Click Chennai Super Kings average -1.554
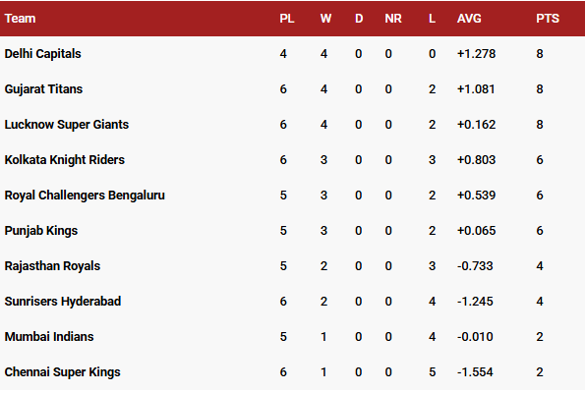The height and width of the screenshot is (393, 585). [x=475, y=372]
